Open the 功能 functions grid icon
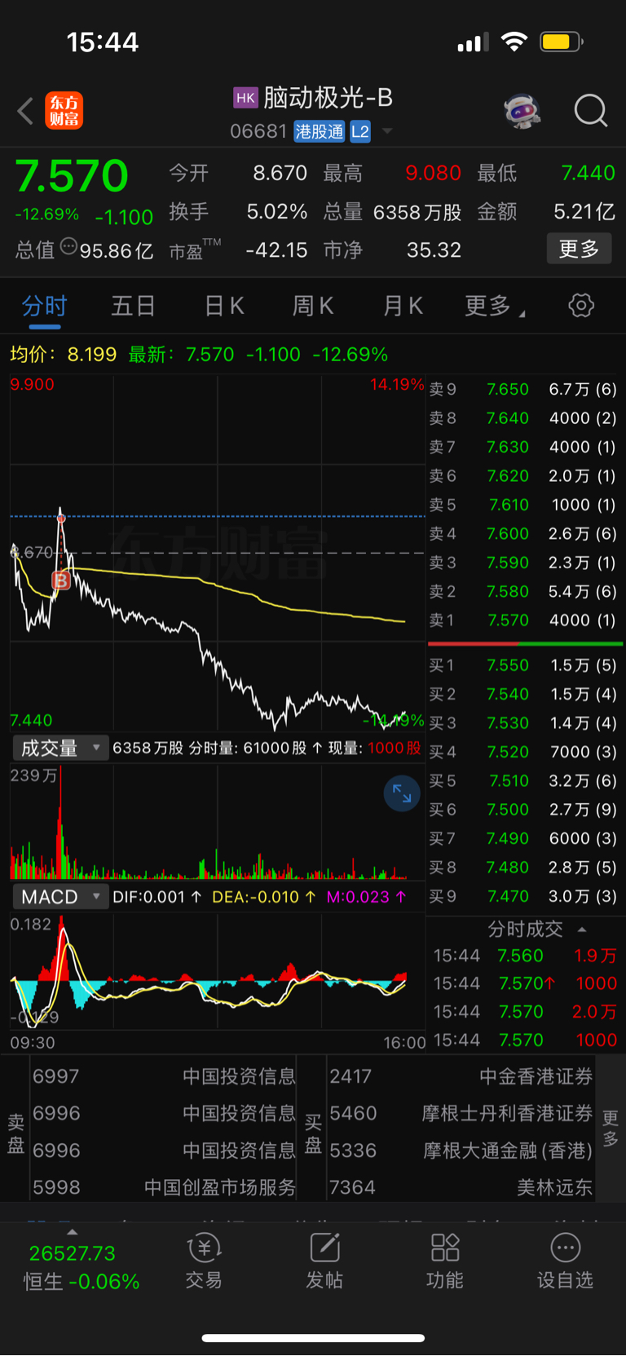 point(445,1261)
